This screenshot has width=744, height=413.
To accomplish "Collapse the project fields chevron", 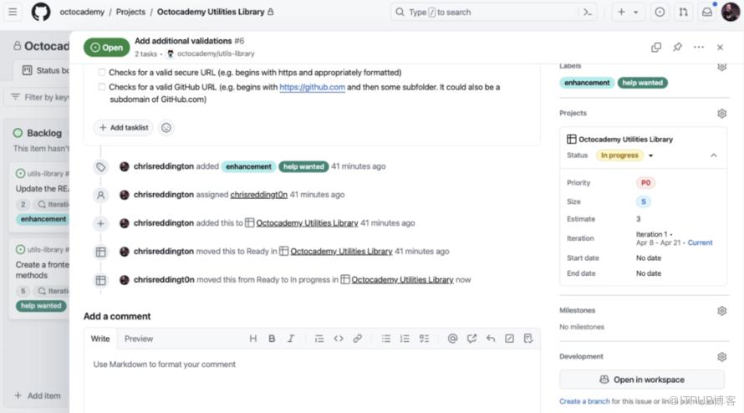I will (713, 156).
